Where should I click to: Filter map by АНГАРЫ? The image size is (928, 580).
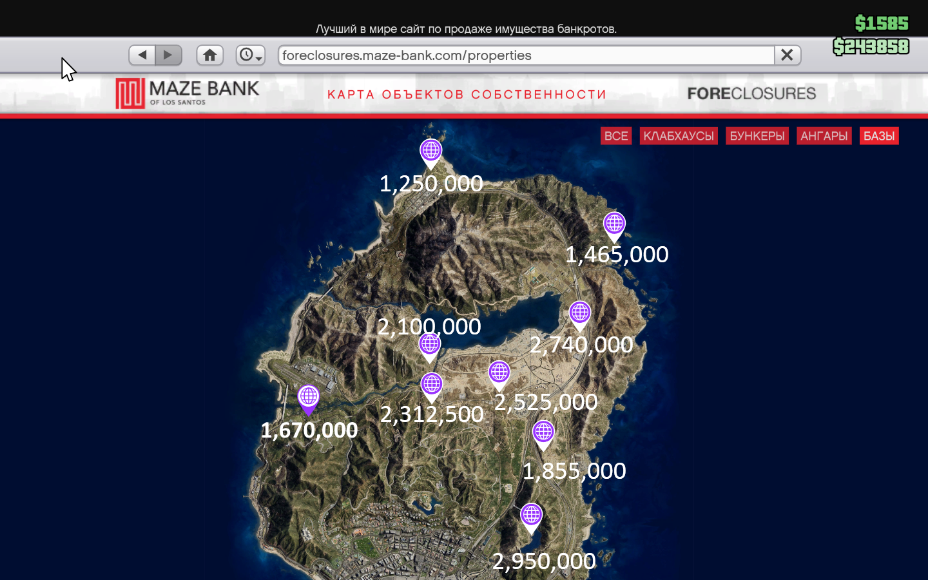824,136
